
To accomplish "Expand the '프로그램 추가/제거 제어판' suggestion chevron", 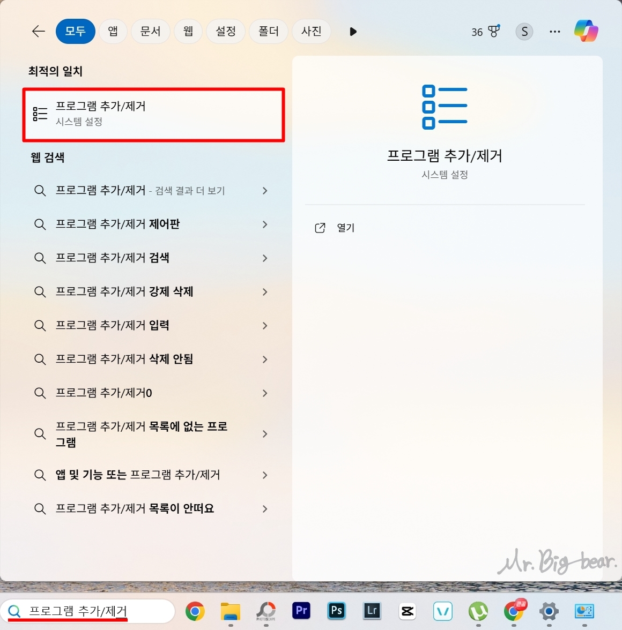I will 265,224.
